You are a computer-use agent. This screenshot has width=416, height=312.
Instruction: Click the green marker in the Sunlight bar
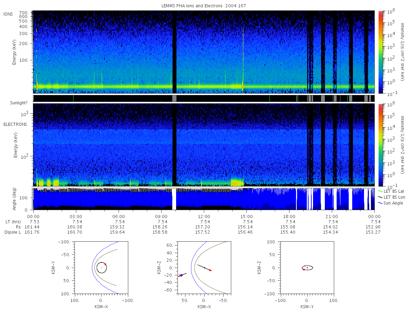coord(347,98)
